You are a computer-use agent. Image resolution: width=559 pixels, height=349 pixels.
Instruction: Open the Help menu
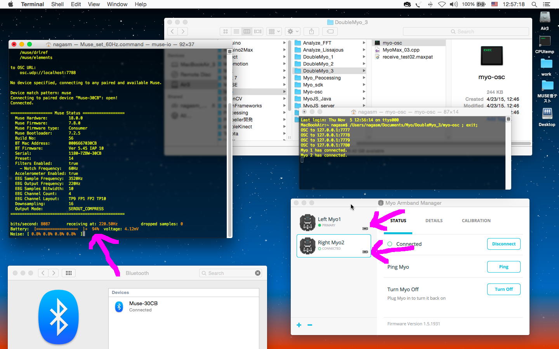click(x=141, y=4)
